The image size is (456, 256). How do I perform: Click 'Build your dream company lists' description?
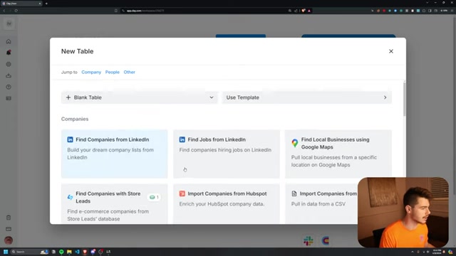(x=110, y=154)
